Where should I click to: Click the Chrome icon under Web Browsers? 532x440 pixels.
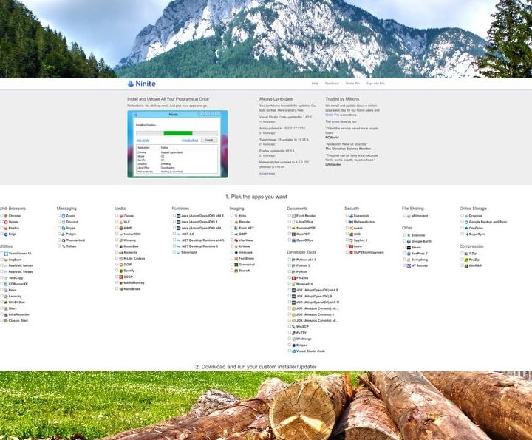coord(6,216)
